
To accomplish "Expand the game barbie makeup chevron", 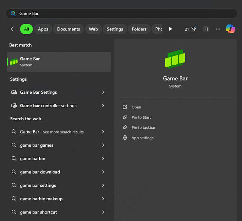I will click(103, 199).
